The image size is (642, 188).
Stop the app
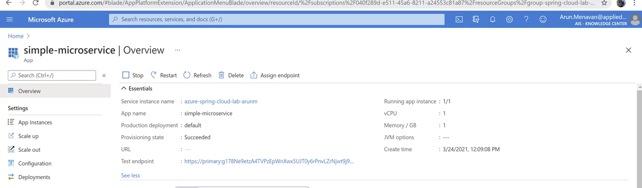point(133,75)
